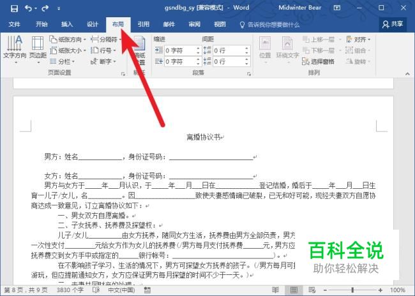The width and height of the screenshot is (415, 296).
Task: Click zoom out minus button
Action: click(325, 290)
